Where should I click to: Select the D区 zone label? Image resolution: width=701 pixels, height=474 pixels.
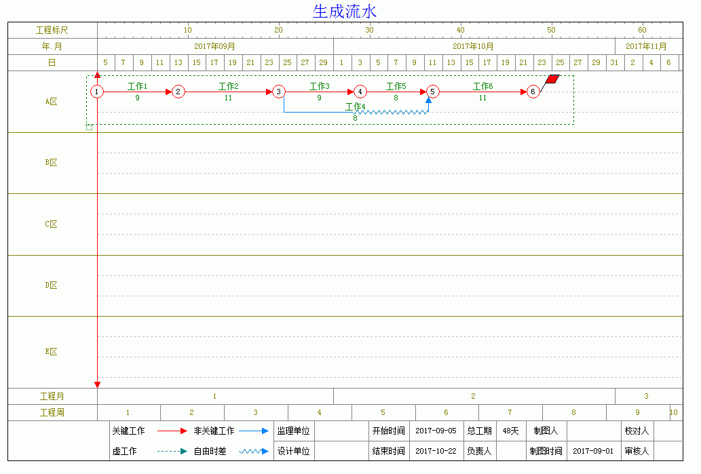[52, 285]
